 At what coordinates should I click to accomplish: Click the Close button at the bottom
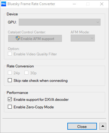point(82,126)
